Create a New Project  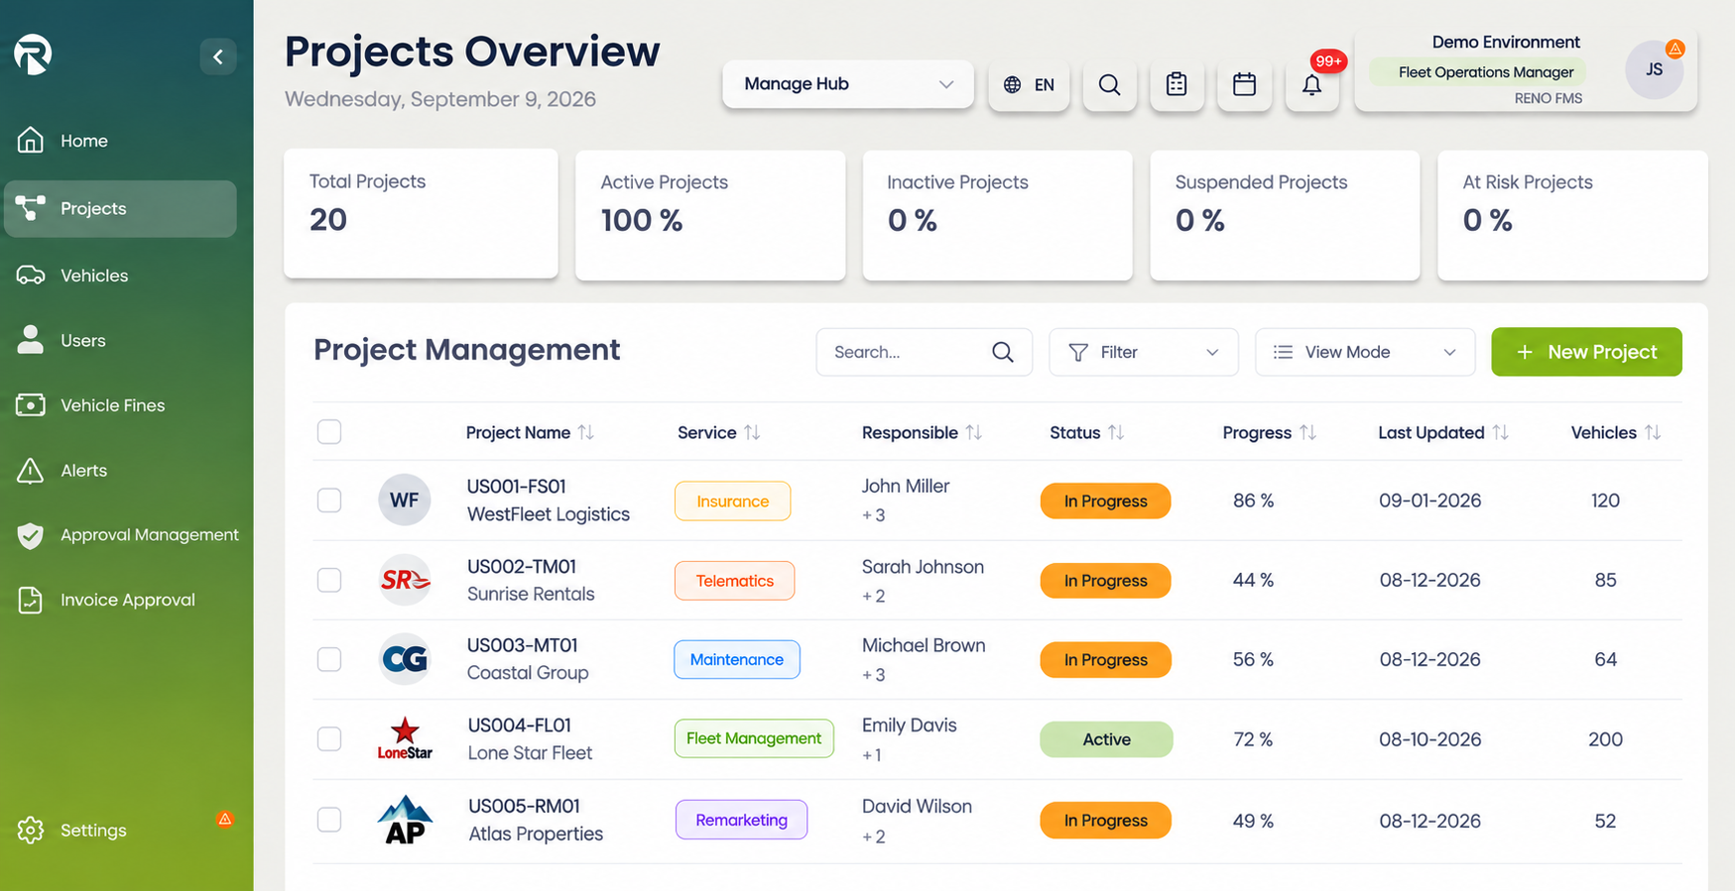tap(1586, 352)
